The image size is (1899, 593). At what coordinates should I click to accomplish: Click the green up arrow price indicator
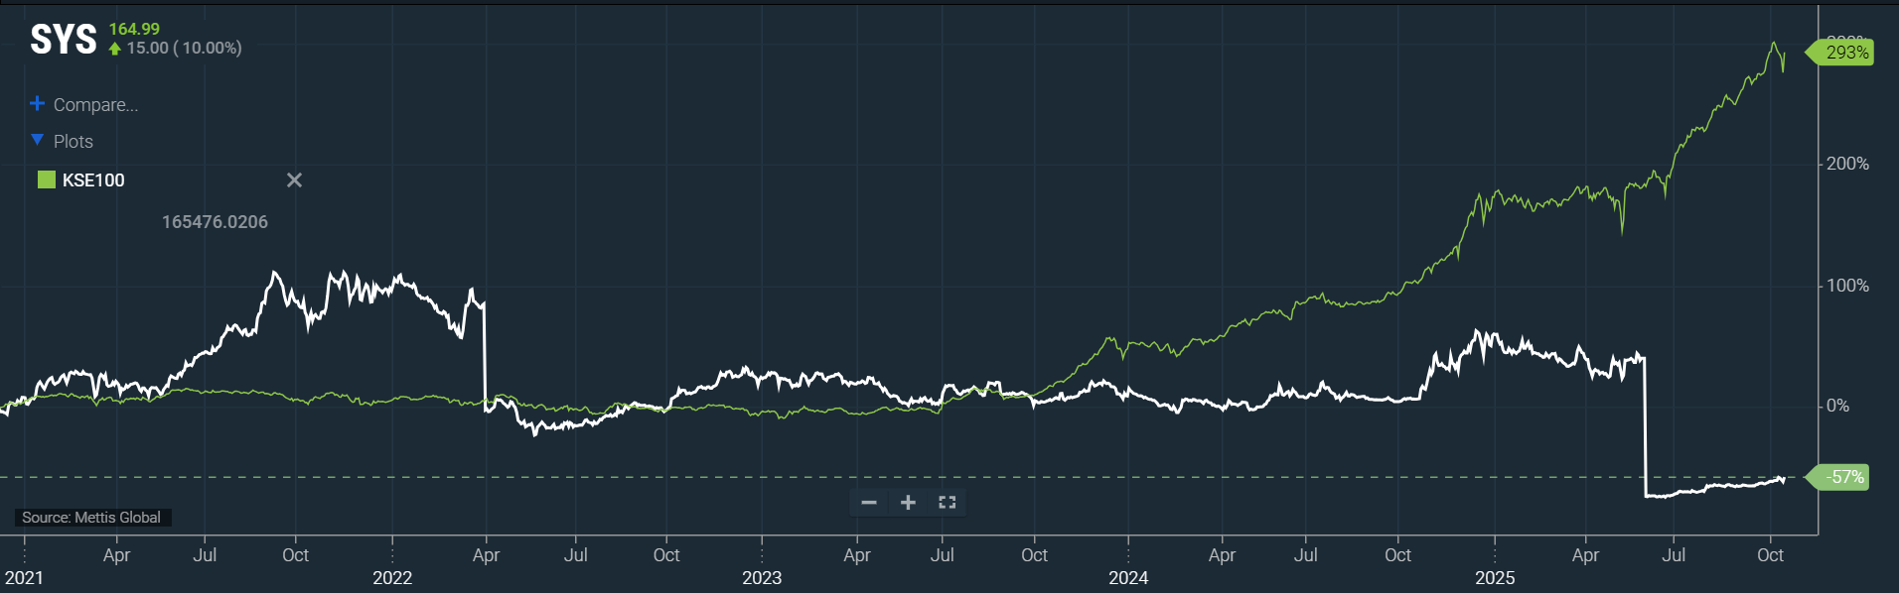pos(115,49)
